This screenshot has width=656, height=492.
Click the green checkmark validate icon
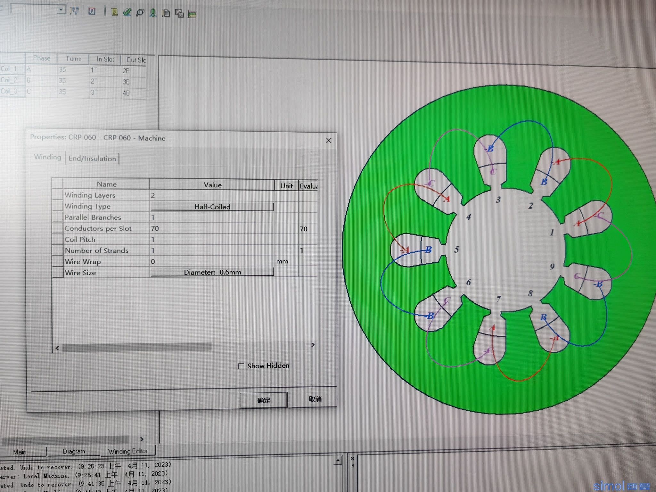(x=127, y=12)
